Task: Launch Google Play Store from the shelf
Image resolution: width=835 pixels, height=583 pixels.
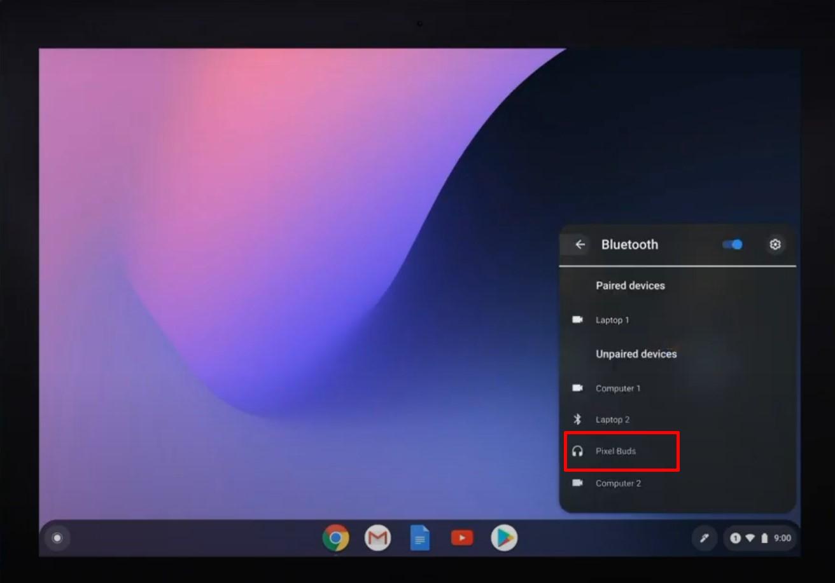Action: pyautogui.click(x=504, y=538)
